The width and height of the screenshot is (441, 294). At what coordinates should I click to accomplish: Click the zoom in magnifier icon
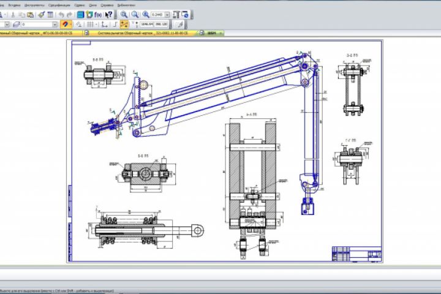[146, 15]
